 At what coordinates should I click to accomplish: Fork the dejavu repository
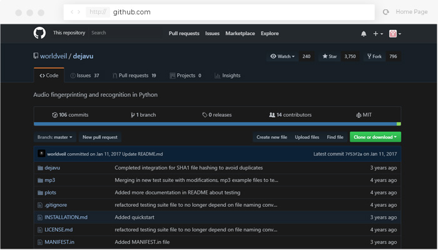point(374,56)
